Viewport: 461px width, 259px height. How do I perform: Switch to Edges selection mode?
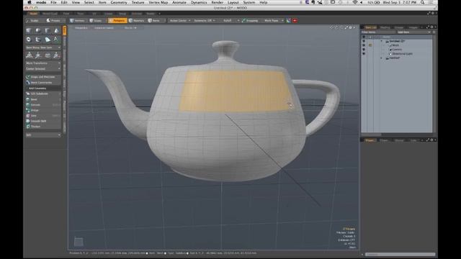point(96,21)
